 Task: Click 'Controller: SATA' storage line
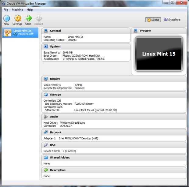pos(53,107)
